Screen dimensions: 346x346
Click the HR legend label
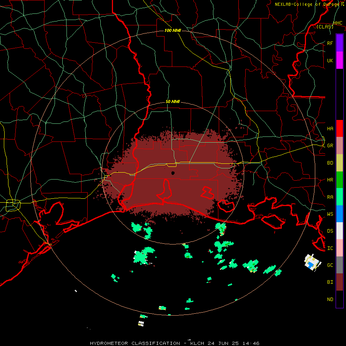(330, 180)
